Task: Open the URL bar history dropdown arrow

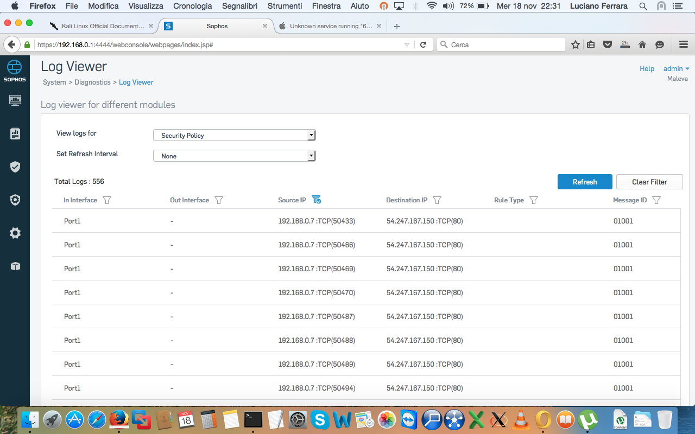Action: click(407, 44)
